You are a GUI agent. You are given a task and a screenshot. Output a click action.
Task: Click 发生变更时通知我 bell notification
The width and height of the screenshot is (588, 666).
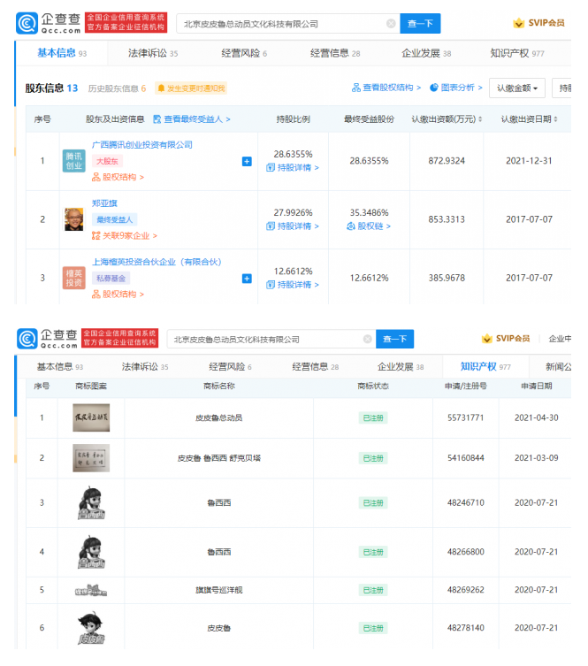[191, 88]
